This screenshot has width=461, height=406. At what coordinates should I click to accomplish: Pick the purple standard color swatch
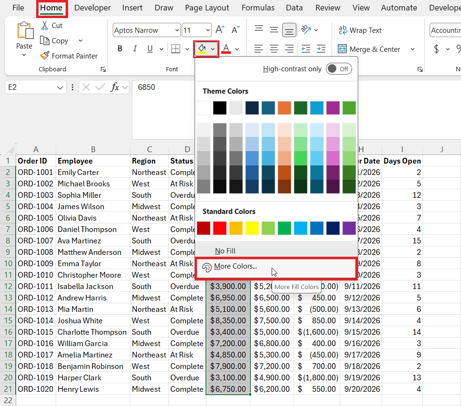click(x=349, y=228)
